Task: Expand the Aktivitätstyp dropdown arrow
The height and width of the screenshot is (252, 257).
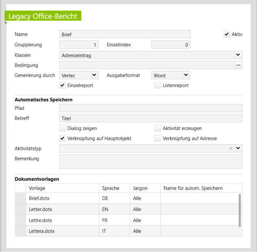Action: (x=238, y=149)
